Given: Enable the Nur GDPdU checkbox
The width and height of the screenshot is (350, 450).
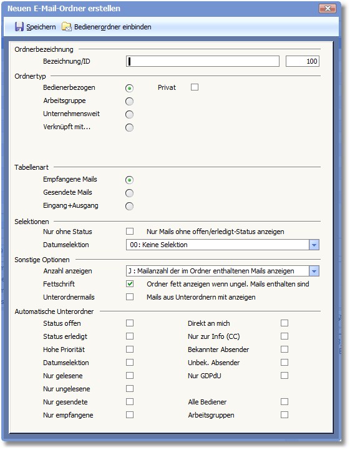Looking at the screenshot, I should click(x=284, y=375).
